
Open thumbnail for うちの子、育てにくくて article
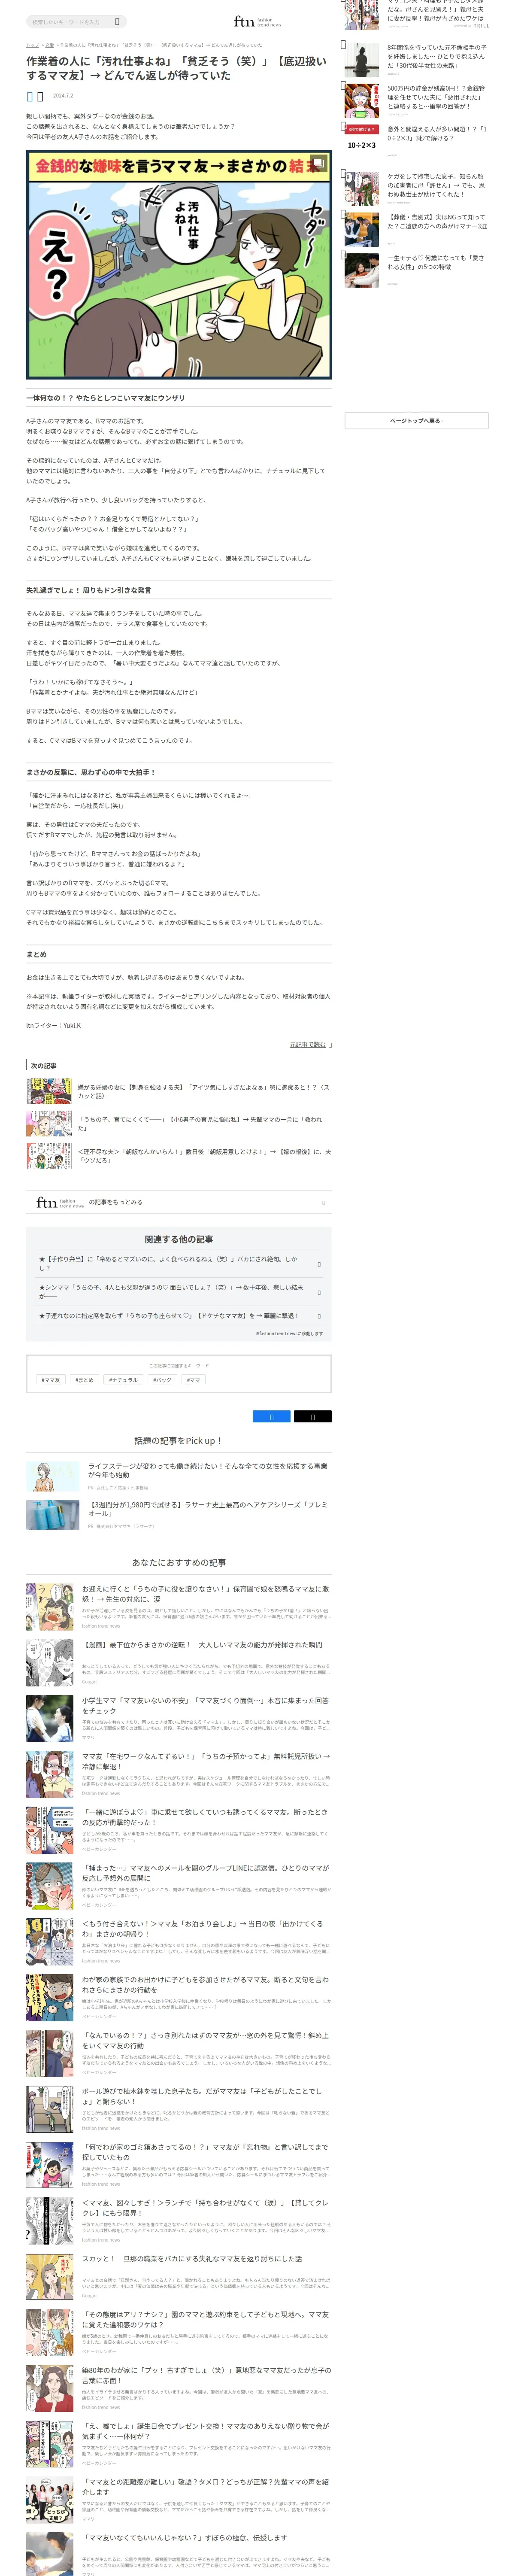coord(49,1124)
